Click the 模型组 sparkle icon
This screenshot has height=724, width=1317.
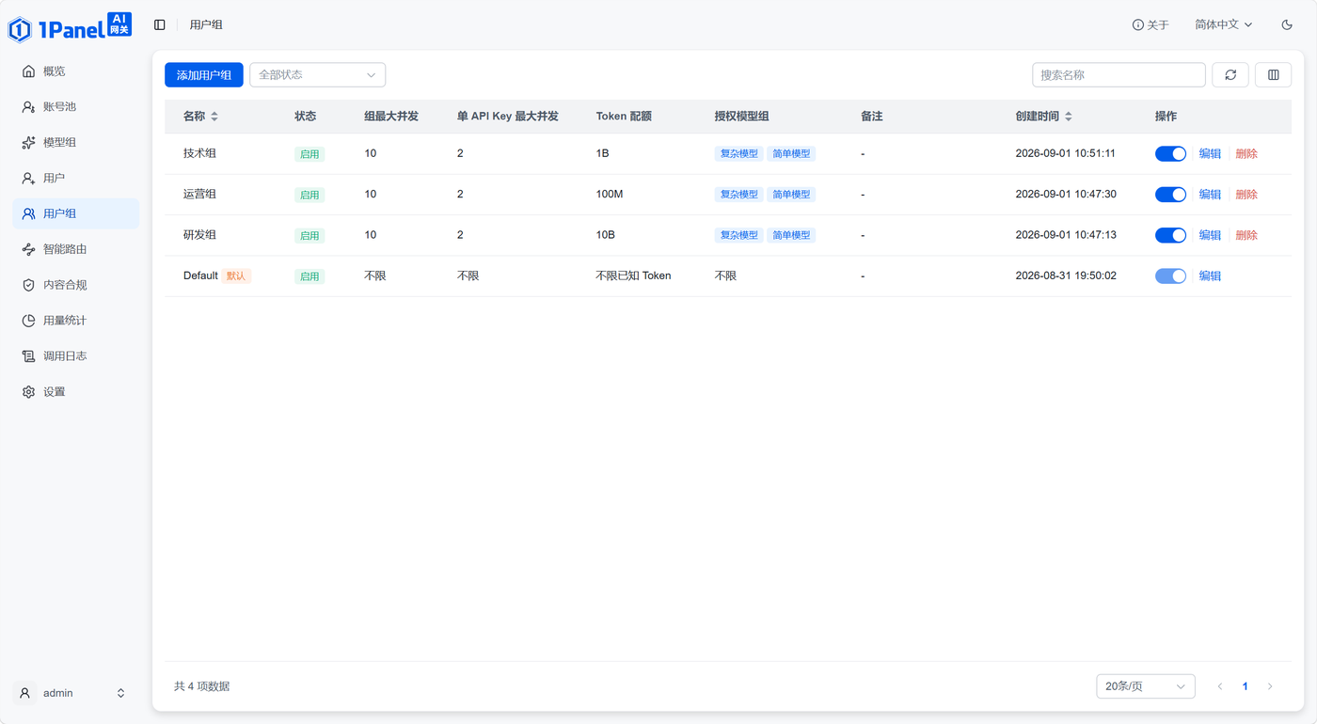pyautogui.click(x=28, y=143)
